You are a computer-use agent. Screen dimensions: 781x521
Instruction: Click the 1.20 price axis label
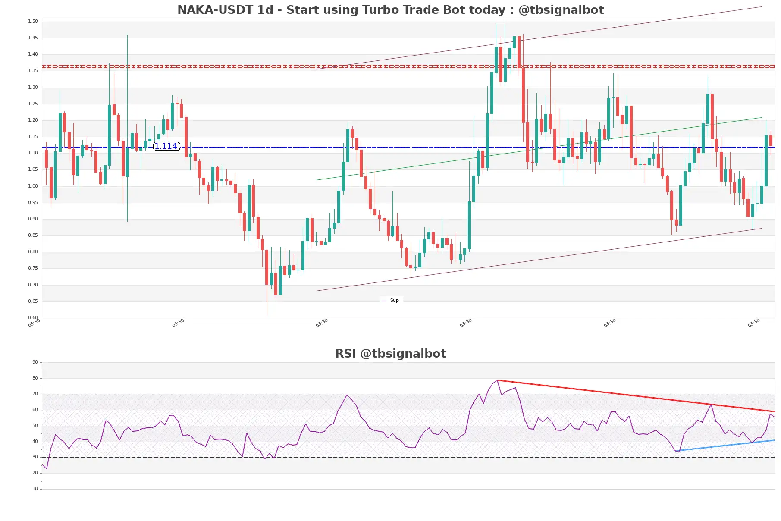click(x=33, y=120)
